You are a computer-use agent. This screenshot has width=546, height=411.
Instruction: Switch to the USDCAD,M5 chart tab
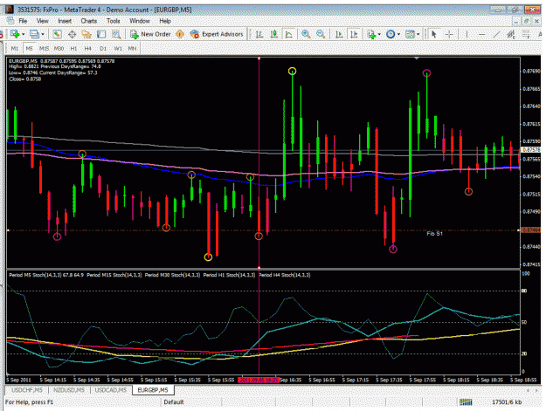[111, 390]
